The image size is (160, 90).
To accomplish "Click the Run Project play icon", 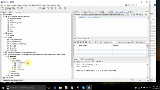I will point(56,8).
